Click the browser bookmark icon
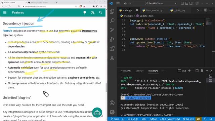Image resolution: width=215 pixels, height=121 pixels. [x=19, y=6]
